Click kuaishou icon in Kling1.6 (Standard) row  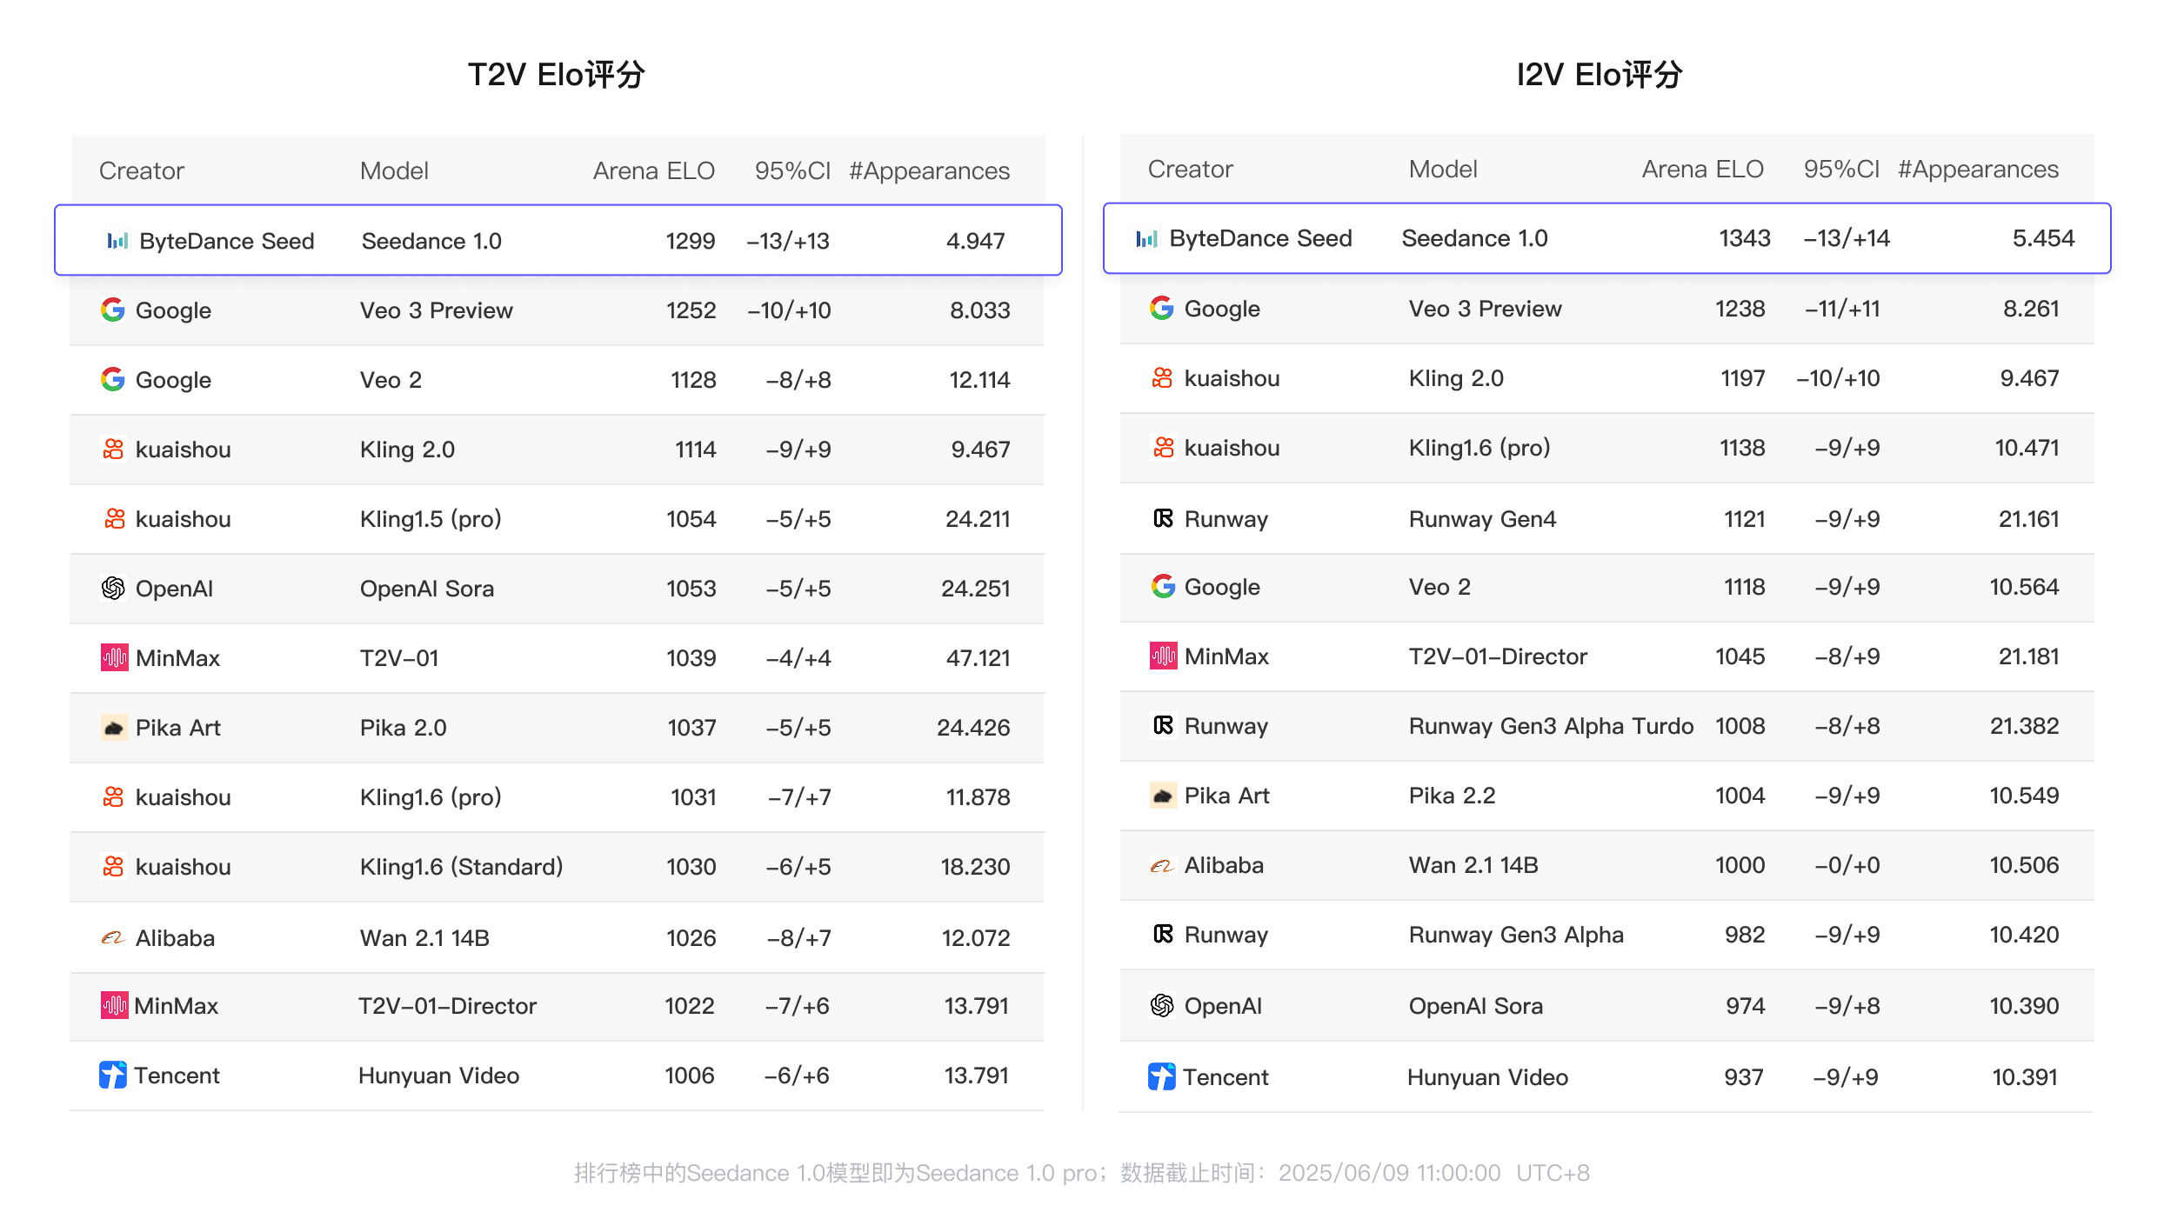coord(114,866)
